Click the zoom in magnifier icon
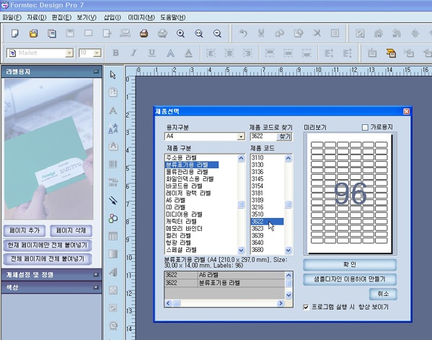 tap(180, 34)
